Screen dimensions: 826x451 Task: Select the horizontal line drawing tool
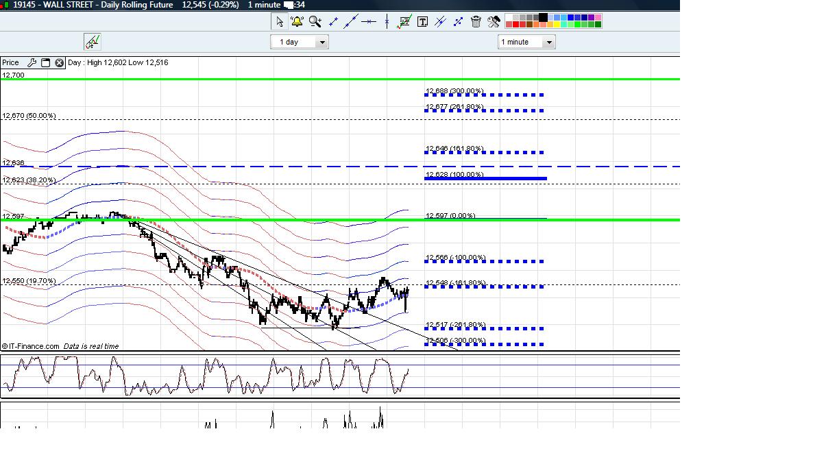(369, 22)
